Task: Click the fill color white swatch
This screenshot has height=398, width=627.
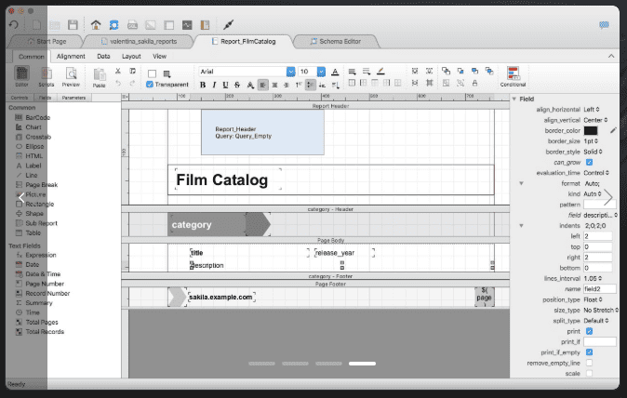Action: [152, 73]
